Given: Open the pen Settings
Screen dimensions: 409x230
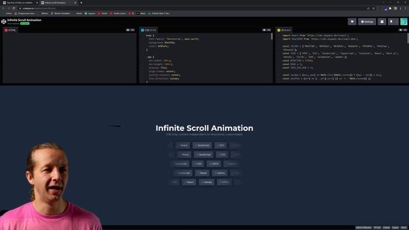Looking at the screenshot, I should [x=367, y=22].
